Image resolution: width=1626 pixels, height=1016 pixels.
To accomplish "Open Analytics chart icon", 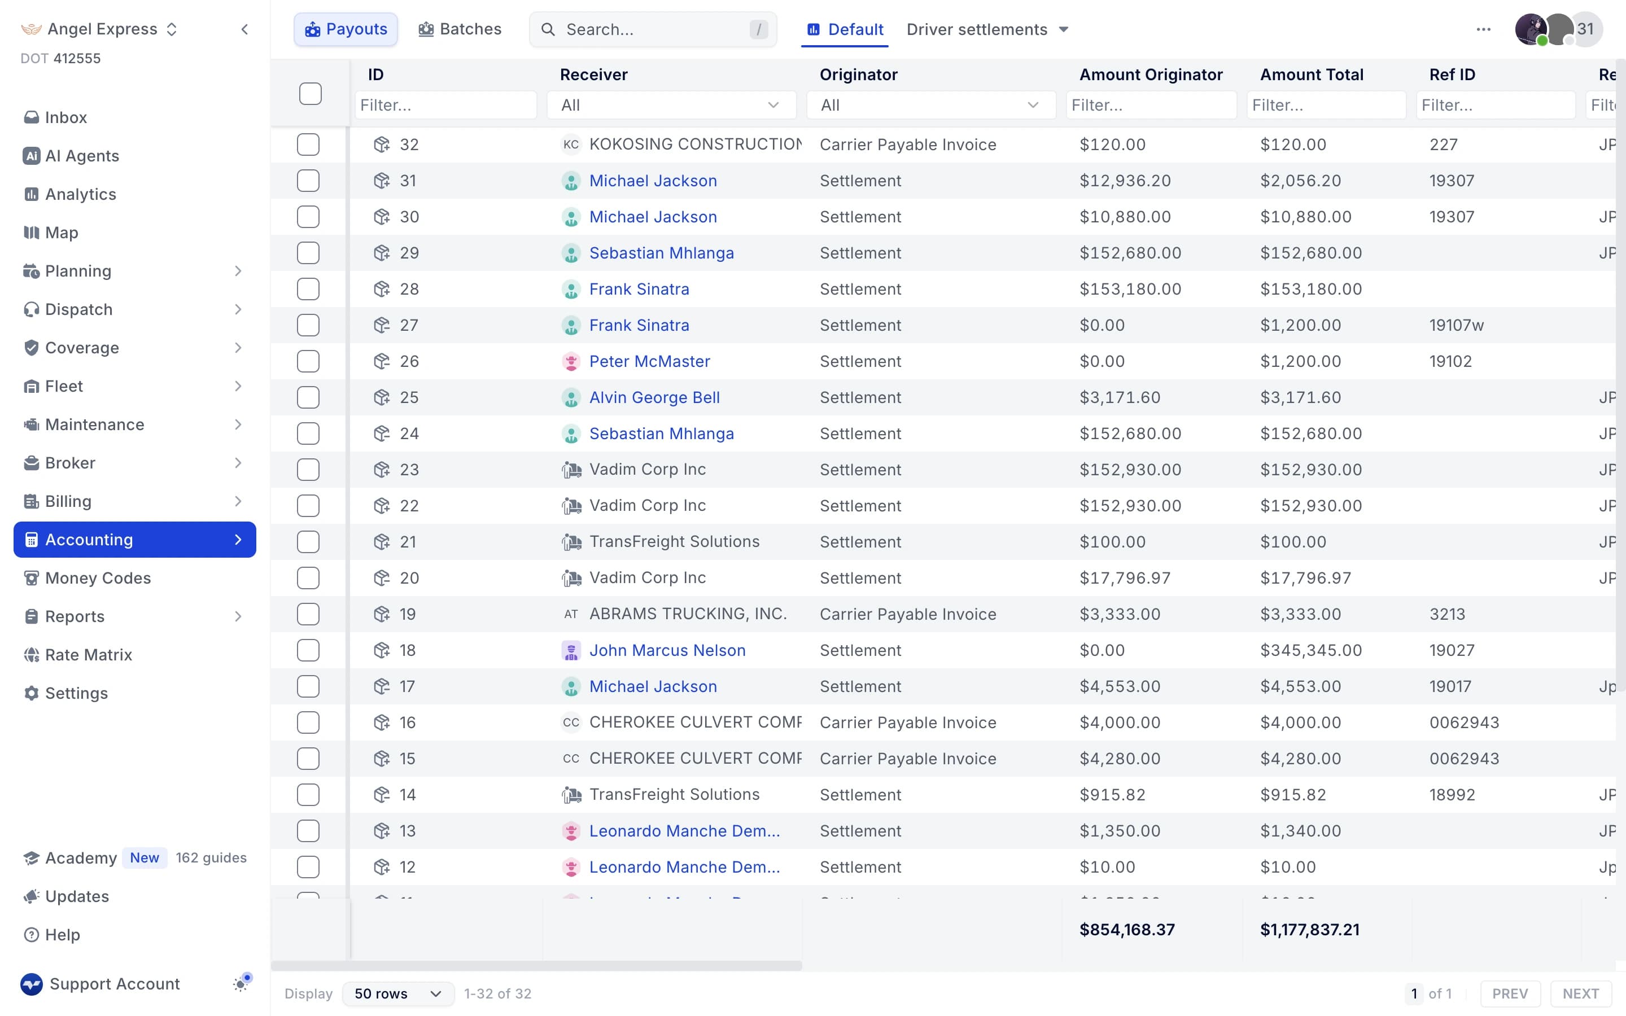I will point(31,194).
